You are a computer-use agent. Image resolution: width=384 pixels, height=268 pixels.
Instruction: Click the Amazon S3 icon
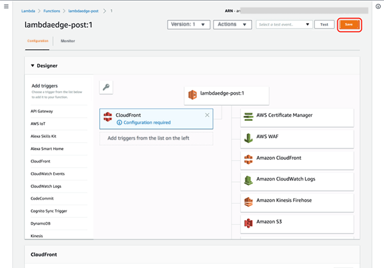248,223
